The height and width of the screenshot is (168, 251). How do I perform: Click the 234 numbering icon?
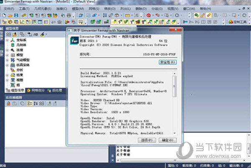pos(106,22)
